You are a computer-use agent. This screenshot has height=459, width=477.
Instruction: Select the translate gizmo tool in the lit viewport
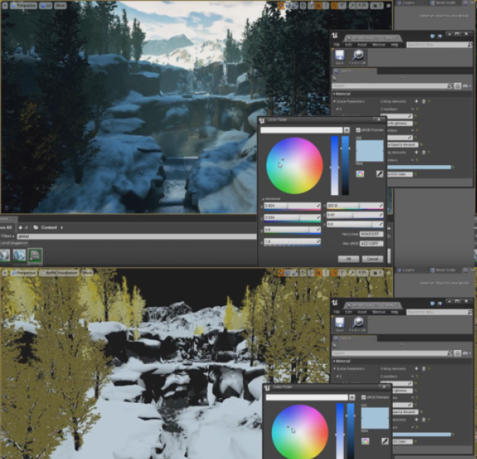point(281,5)
